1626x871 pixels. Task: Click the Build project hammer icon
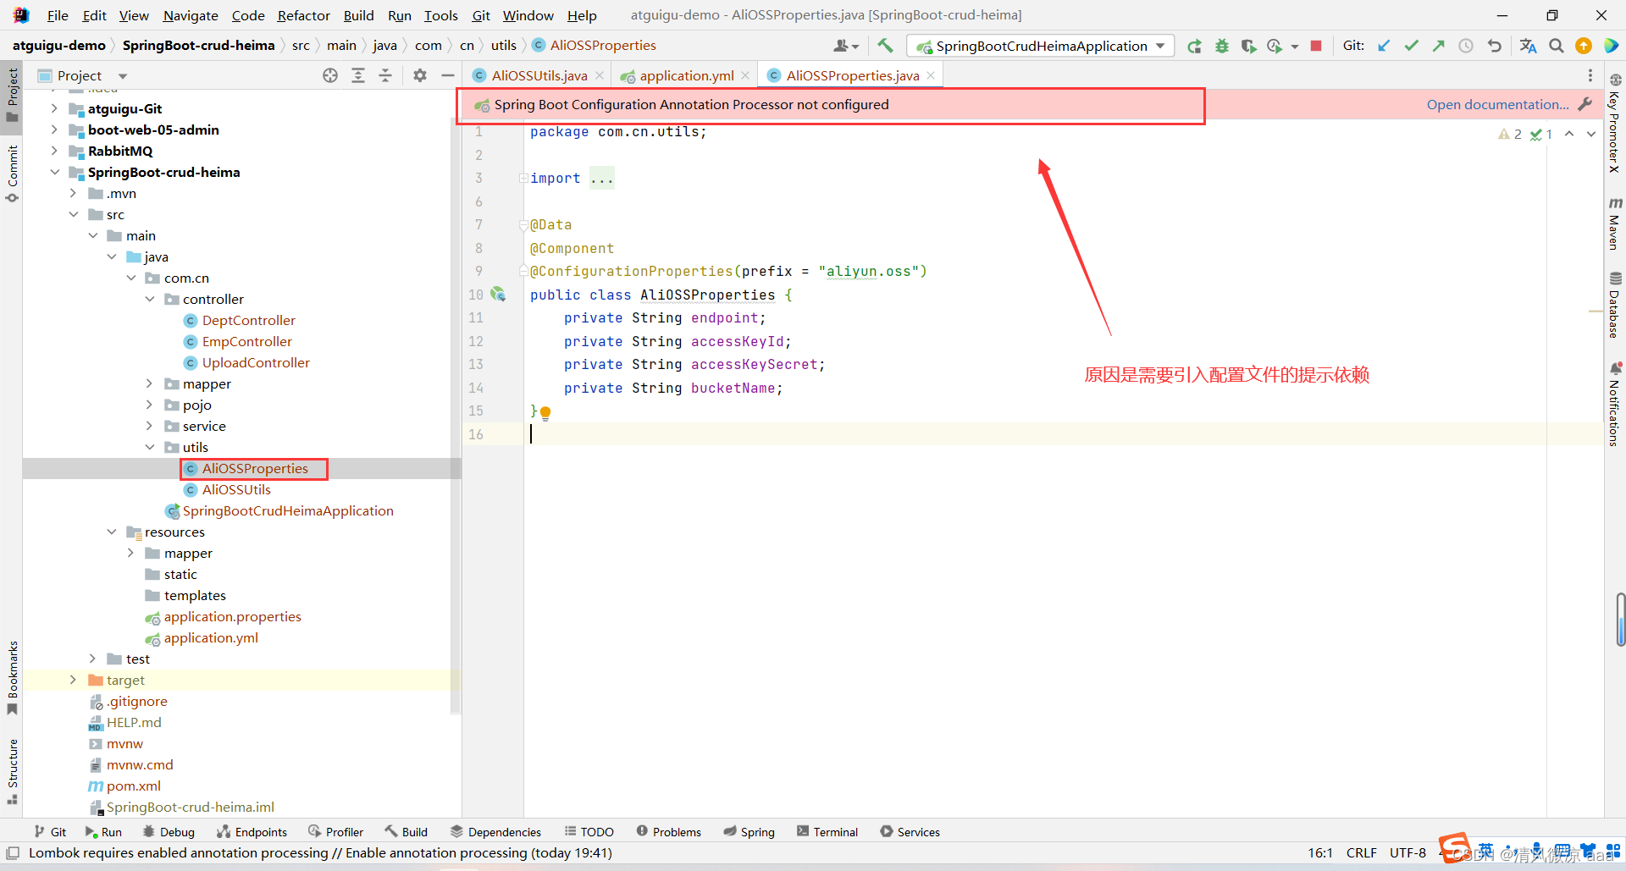coord(885,46)
